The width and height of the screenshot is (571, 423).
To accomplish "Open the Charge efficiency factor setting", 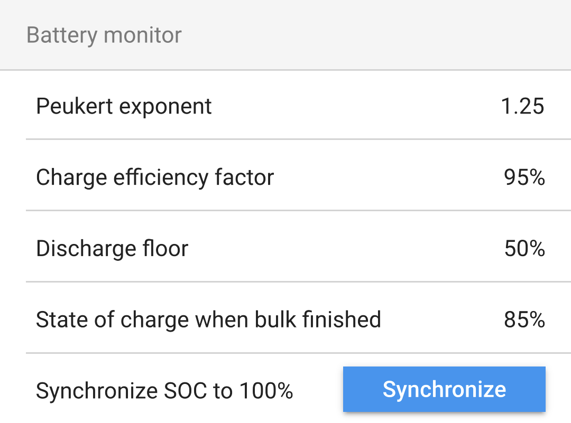I will (x=285, y=177).
